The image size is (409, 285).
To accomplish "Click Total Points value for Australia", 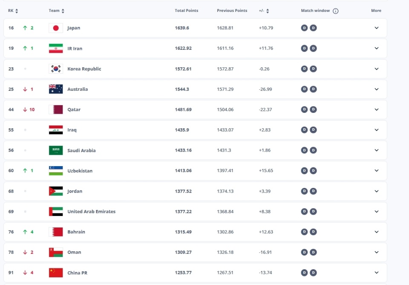I will (x=181, y=89).
